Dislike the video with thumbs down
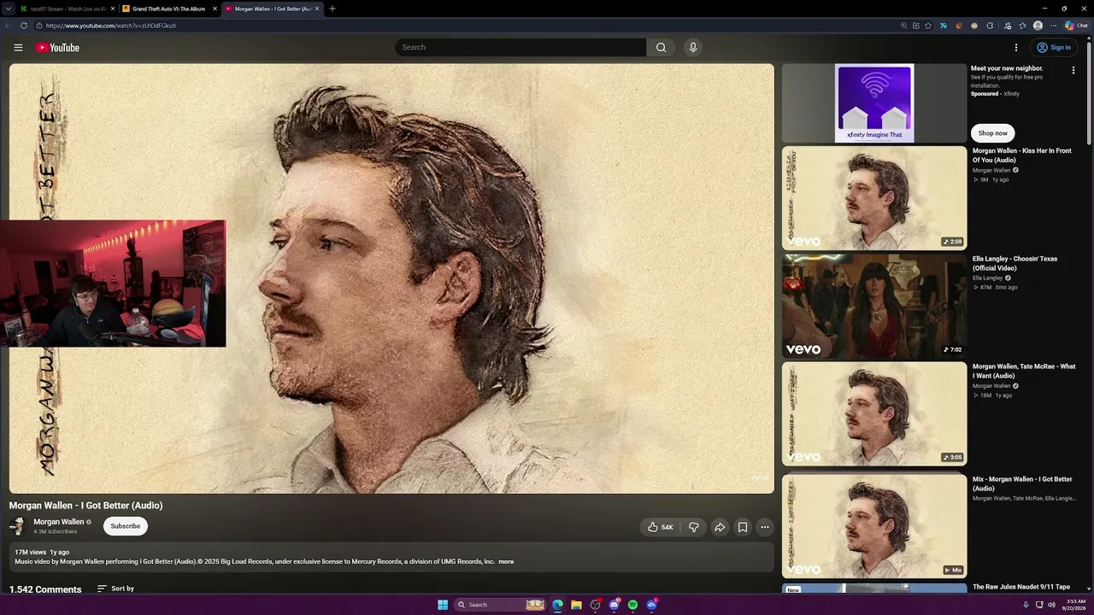Viewport: 1094px width, 615px height. pos(694,527)
